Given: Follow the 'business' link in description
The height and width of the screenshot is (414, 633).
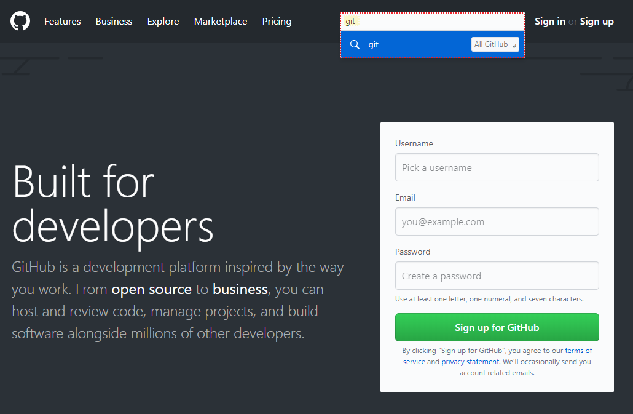Looking at the screenshot, I should [x=240, y=289].
